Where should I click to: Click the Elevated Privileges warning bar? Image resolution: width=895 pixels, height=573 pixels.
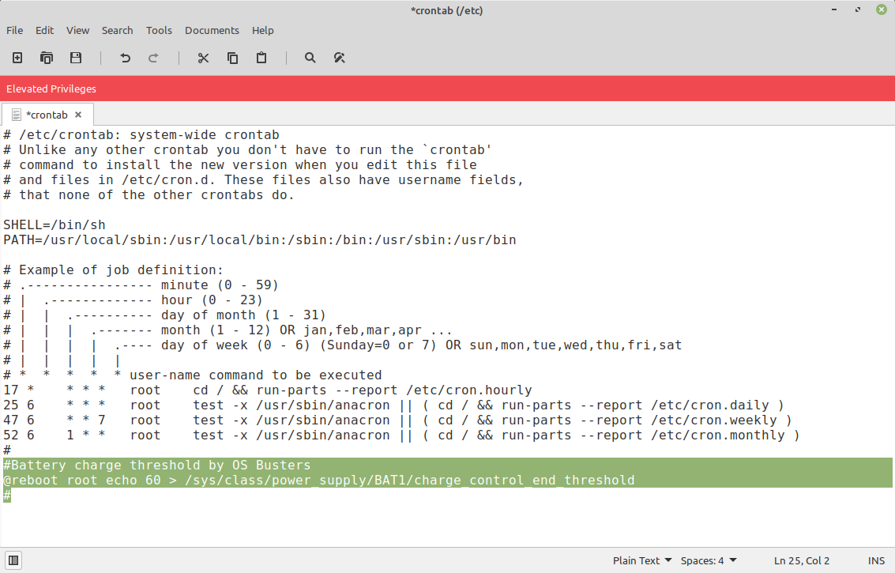click(447, 89)
